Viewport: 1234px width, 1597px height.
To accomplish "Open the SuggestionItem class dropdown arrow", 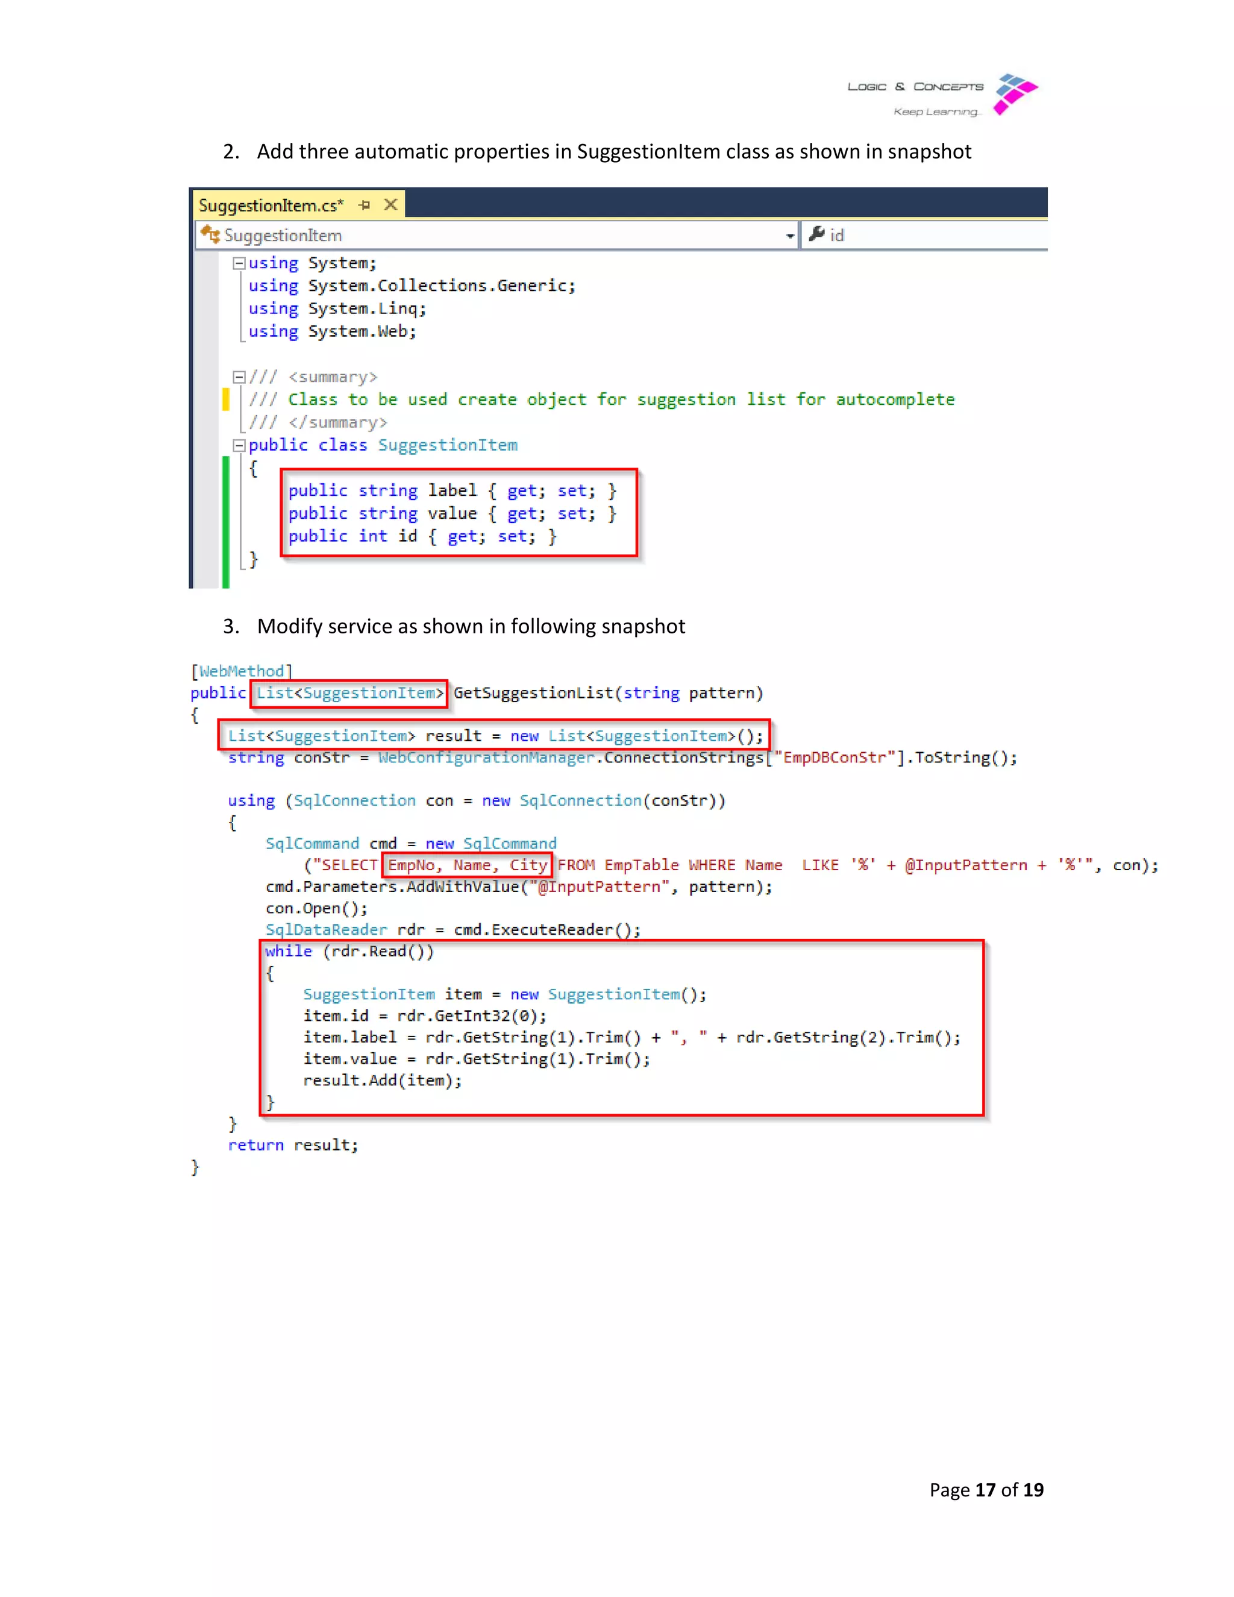I will point(789,236).
